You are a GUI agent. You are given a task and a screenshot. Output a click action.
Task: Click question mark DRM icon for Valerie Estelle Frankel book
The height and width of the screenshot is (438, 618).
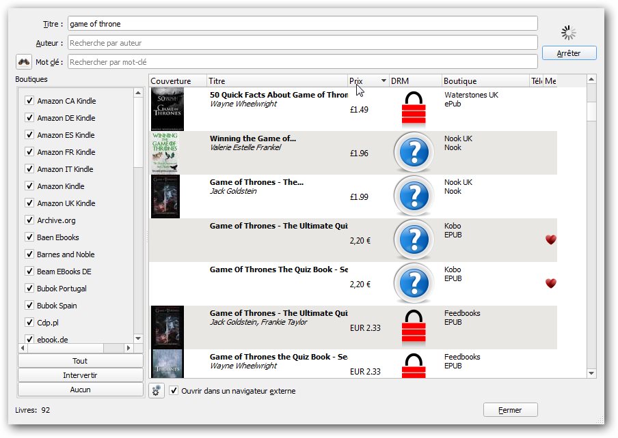(413, 153)
